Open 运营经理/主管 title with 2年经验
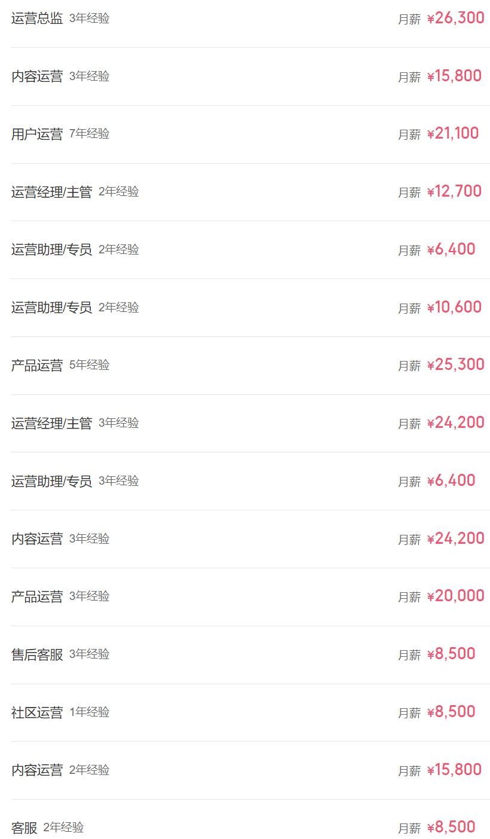Viewport: 490px width, 839px height. click(x=51, y=192)
